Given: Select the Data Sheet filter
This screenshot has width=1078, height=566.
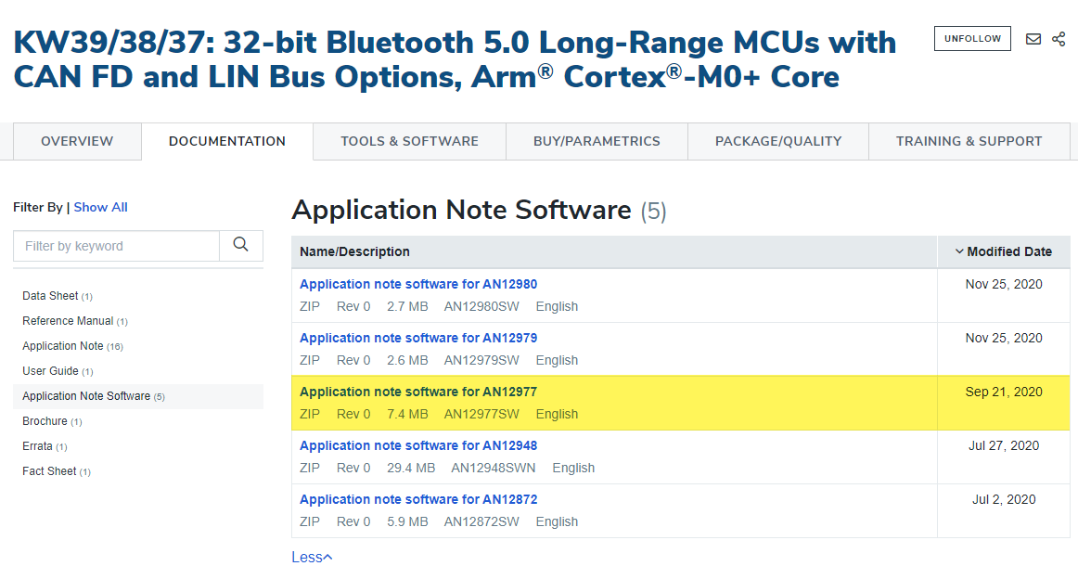Looking at the screenshot, I should (51, 295).
